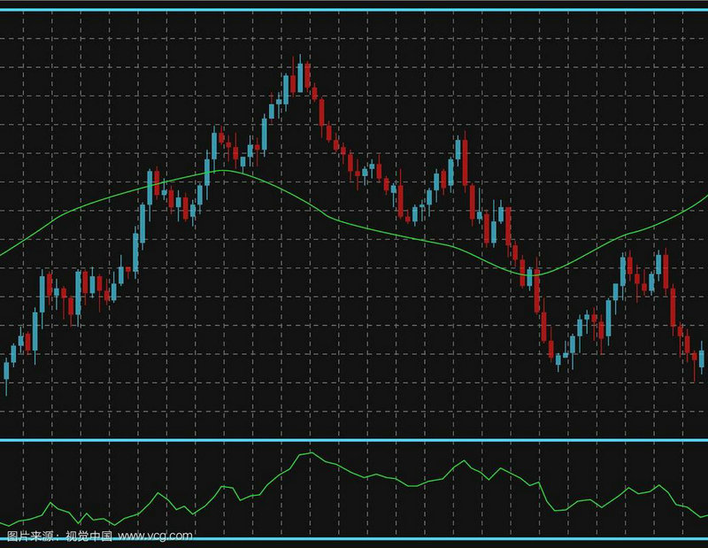
Task: Click the lowest candlestick in the deep right trough
Action: point(558,358)
